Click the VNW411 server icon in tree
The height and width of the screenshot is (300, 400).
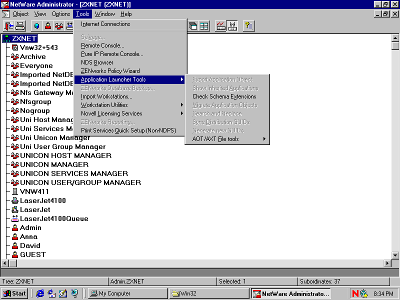15,191
